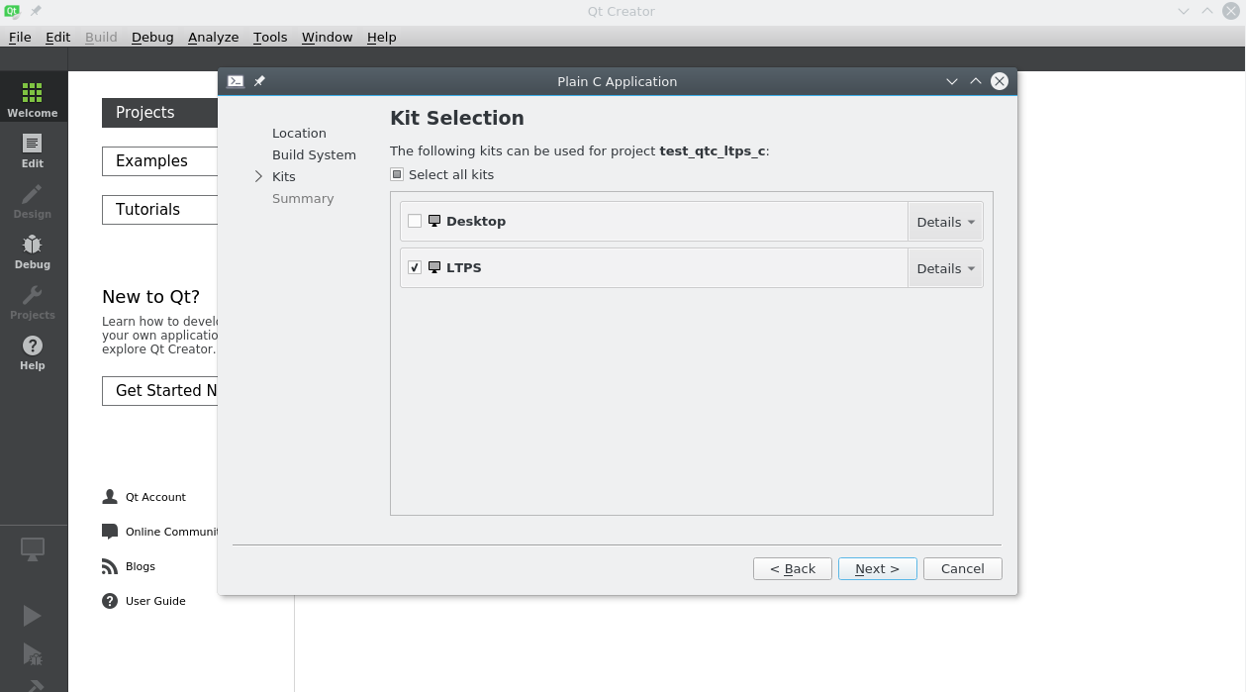Image resolution: width=1246 pixels, height=692 pixels.
Task: Open the User Guide link
Action: click(x=154, y=601)
